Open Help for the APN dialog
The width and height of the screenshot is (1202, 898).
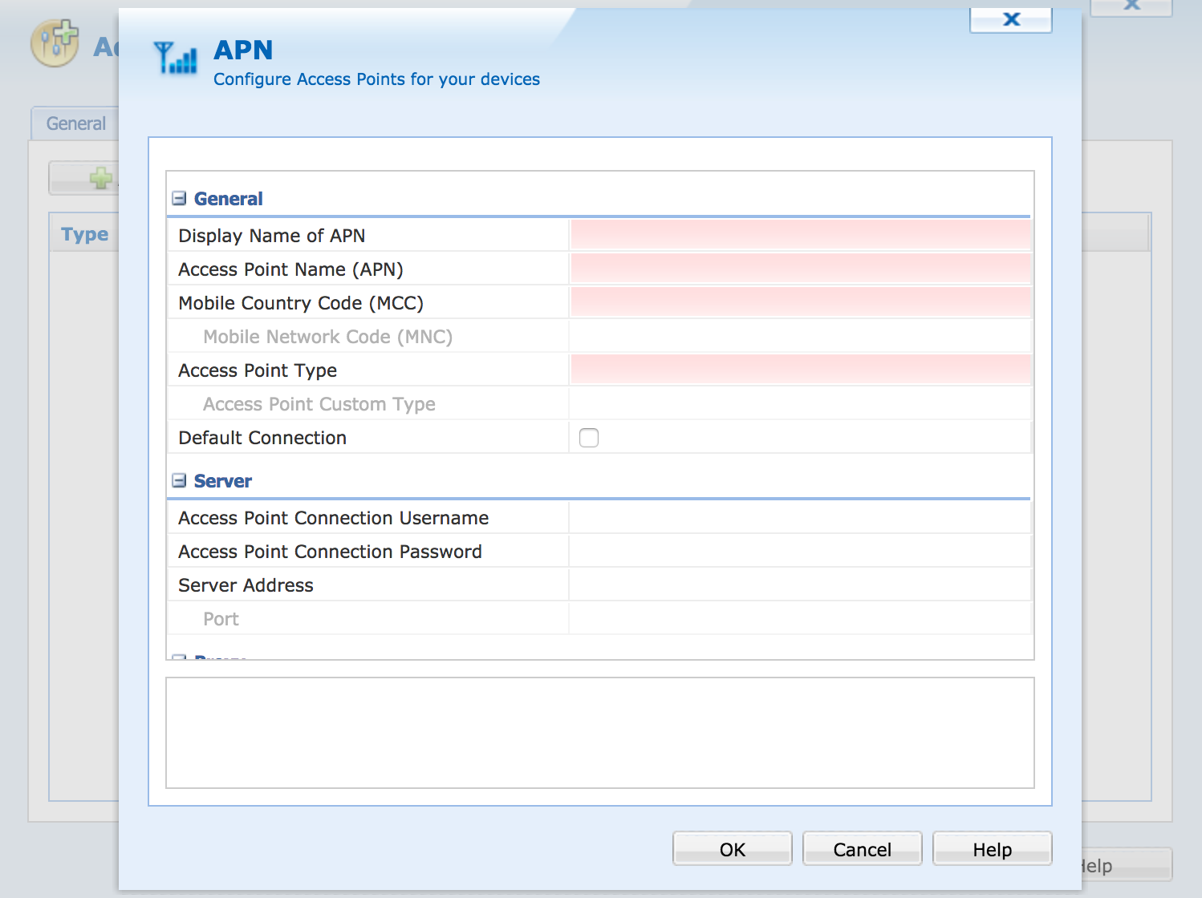[992, 849]
